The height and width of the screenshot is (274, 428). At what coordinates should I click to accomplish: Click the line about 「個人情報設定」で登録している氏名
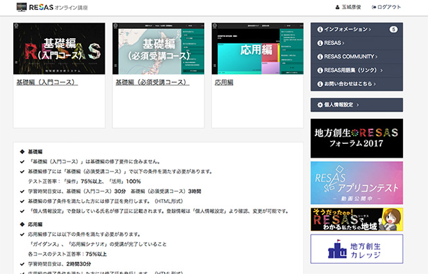click(x=158, y=211)
